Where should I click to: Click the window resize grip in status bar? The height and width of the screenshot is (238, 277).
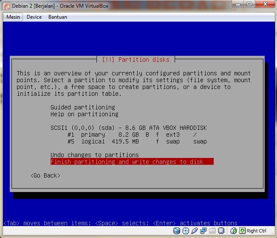pyautogui.click(x=272, y=233)
